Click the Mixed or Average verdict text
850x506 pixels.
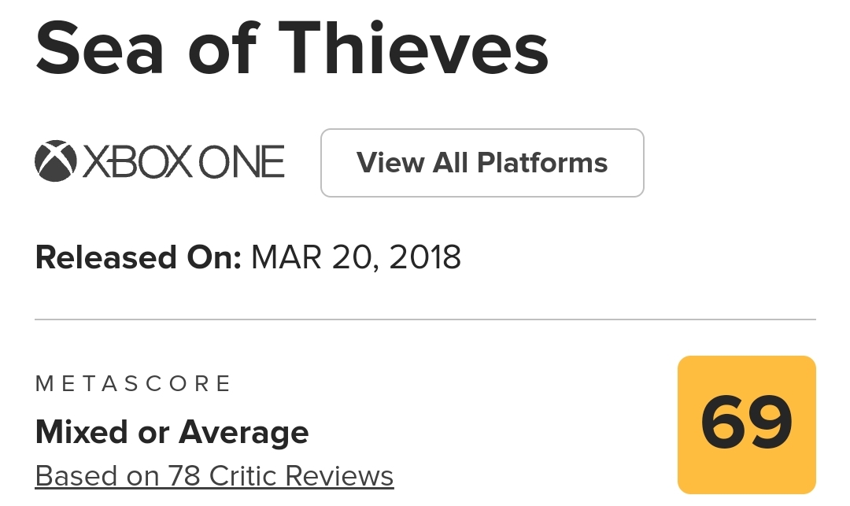[x=172, y=432]
